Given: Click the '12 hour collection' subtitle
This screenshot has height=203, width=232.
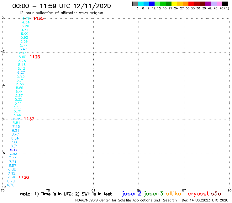Looking at the screenshot, I should [x=61, y=13].
